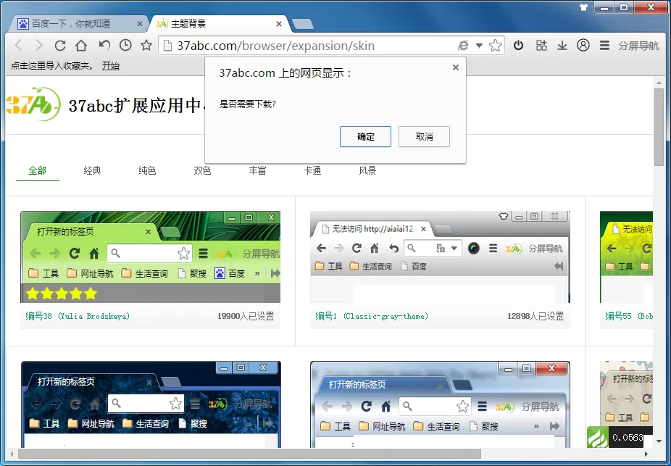Screen dimensions: 671x466
Task: Click the 37abc logo
Action: coord(33,104)
